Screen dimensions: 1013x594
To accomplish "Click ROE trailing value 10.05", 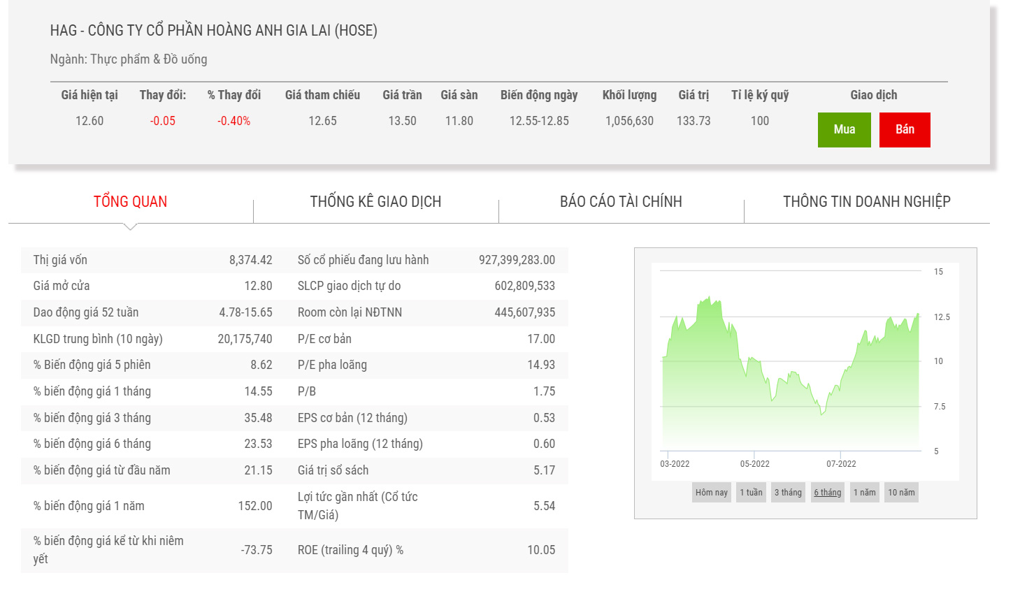I will pyautogui.click(x=541, y=550).
